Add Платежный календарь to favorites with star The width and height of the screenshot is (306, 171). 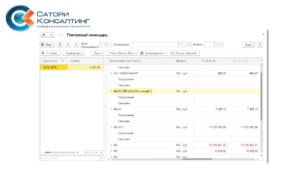(61, 35)
